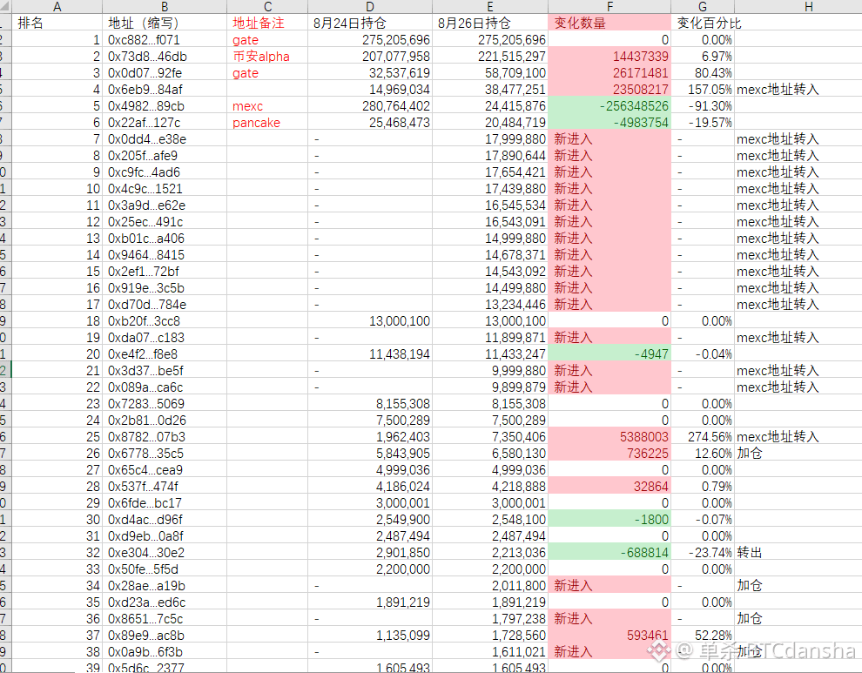862x673 pixels.
Task: Click the 7,500,289 cell in column D
Action: point(370,420)
